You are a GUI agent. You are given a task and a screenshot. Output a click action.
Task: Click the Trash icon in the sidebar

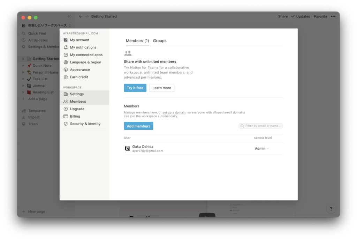pos(23,124)
